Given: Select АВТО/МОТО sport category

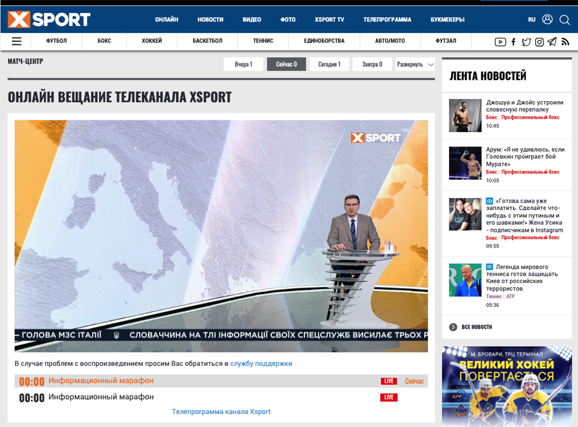Looking at the screenshot, I should [x=390, y=41].
